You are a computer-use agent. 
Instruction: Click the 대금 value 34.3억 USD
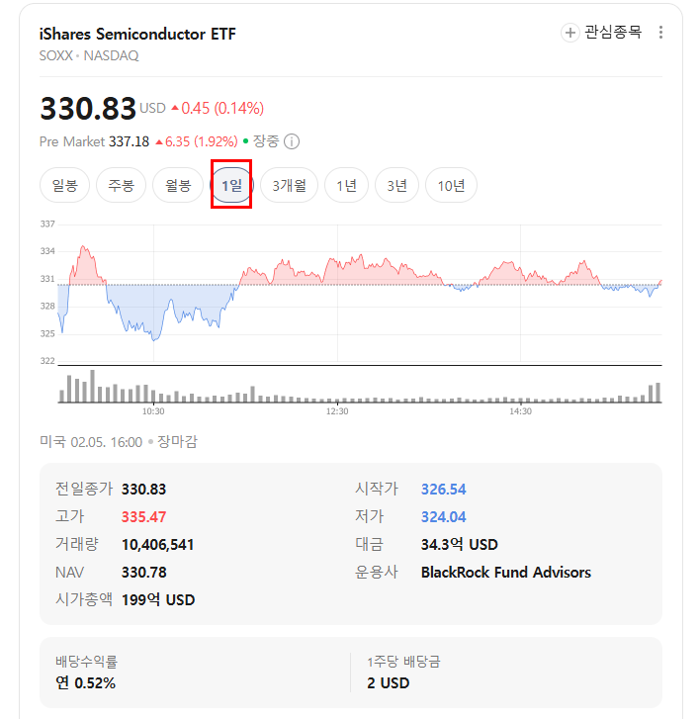pos(460,545)
